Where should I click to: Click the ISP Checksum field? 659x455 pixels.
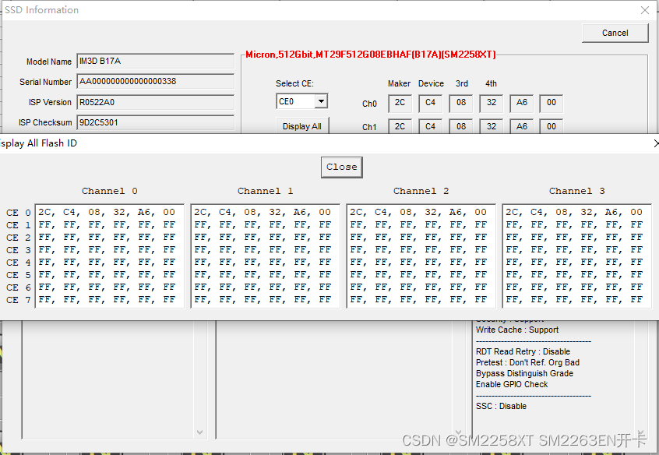[156, 122]
